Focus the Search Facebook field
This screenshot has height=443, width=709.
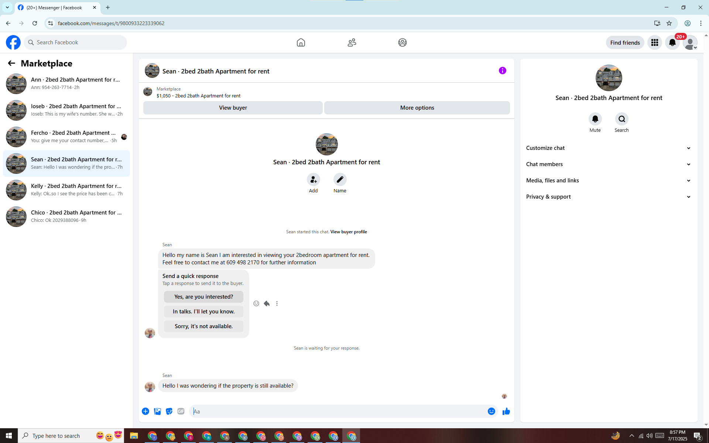75,42
